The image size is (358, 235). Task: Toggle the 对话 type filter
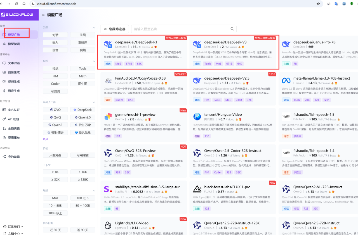pyautogui.click(x=55, y=35)
